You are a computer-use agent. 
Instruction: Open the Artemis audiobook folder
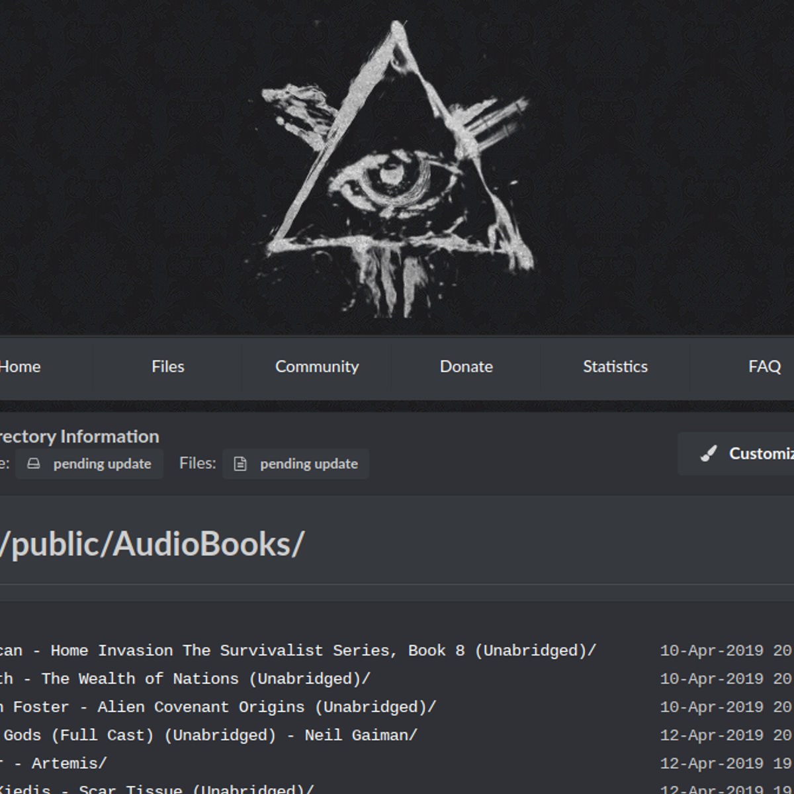pyautogui.click(x=60, y=764)
